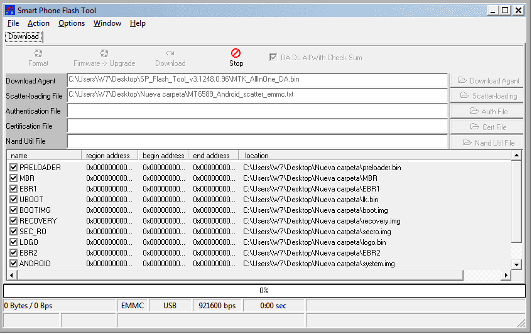
Task: Minimize the Smart Phone Flash Tool window
Action: 492,11
